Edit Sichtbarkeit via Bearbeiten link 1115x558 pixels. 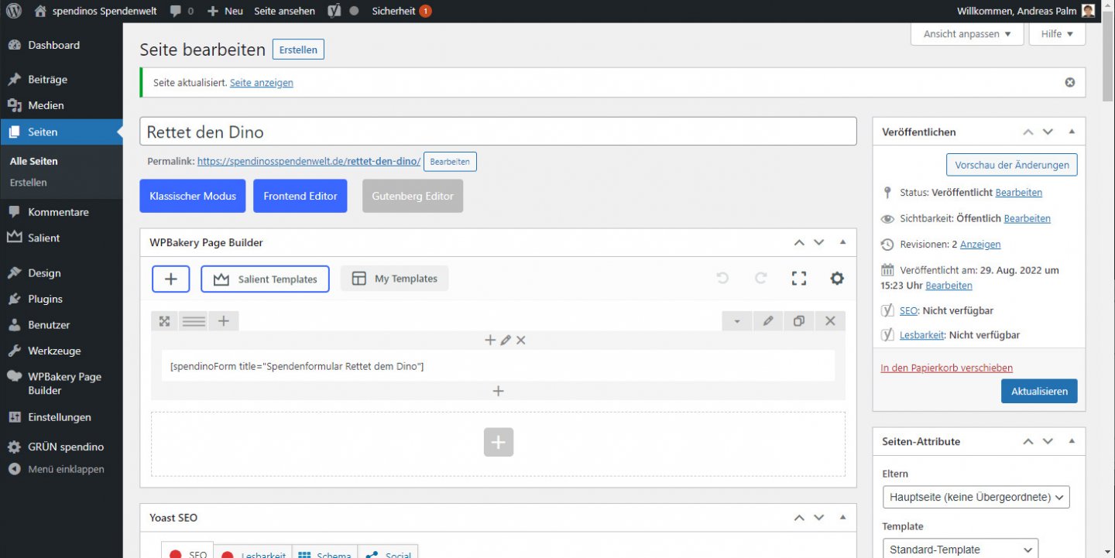point(1027,219)
